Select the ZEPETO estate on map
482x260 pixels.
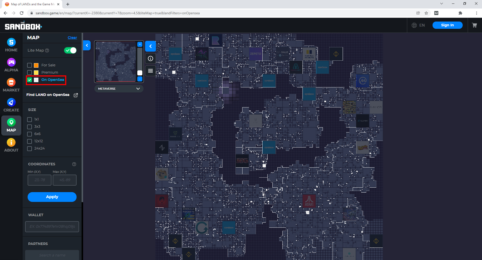click(x=256, y=54)
